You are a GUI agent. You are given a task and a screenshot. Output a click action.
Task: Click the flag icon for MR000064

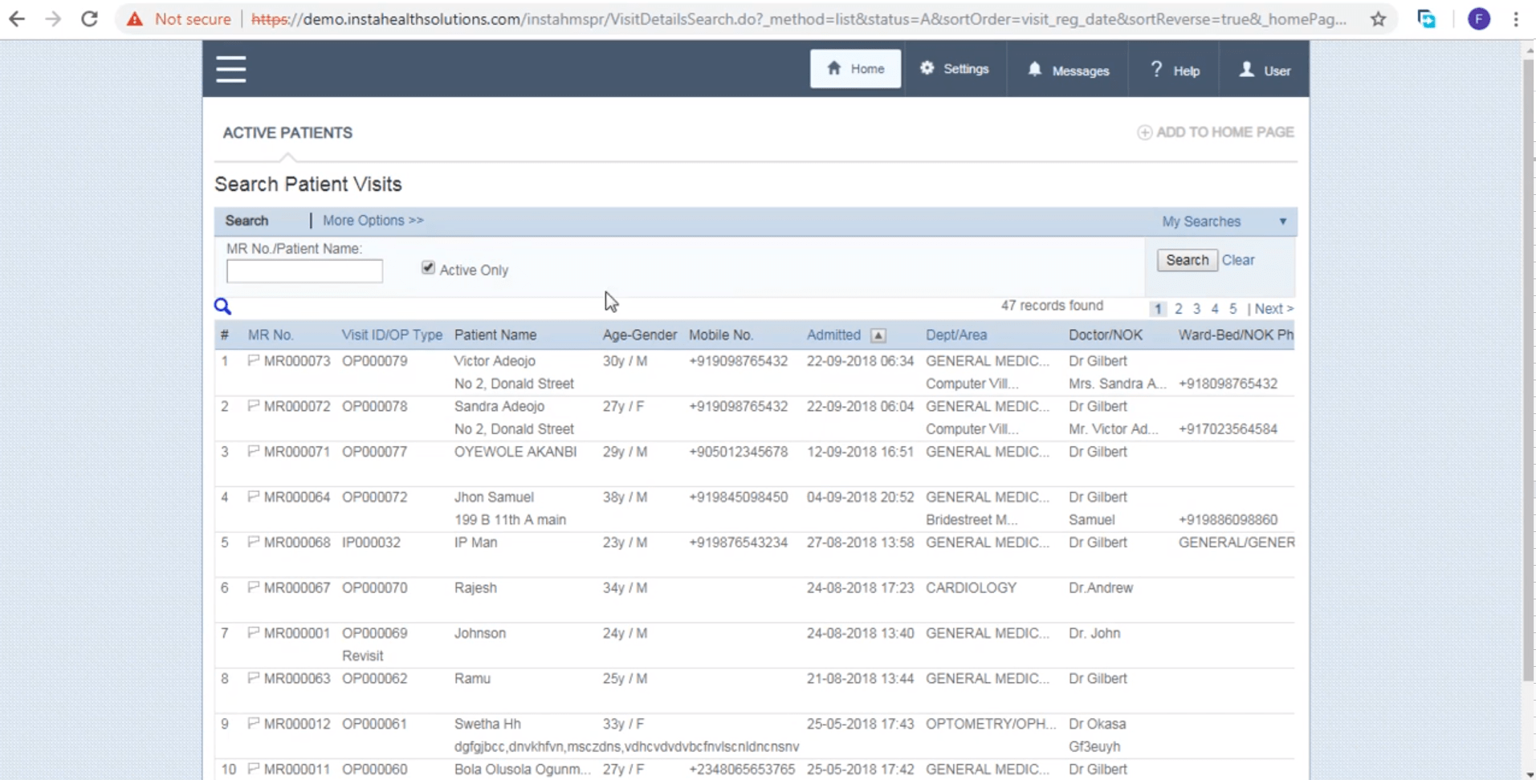click(x=254, y=497)
